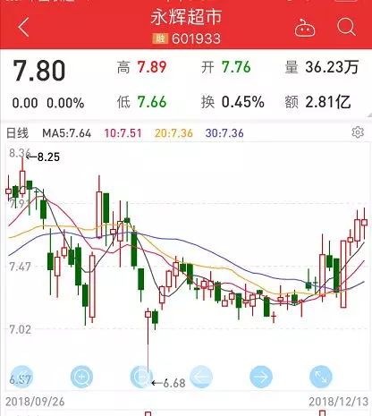Zoom in the chart with plus magnifier

(x=81, y=377)
